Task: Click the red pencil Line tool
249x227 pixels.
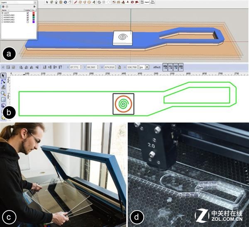Action: pos(76,2)
